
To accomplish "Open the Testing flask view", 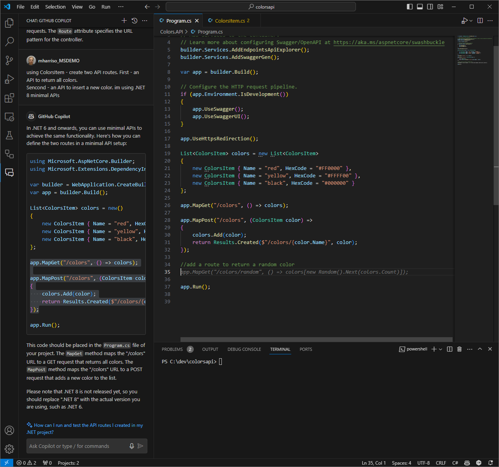I will (x=9, y=135).
